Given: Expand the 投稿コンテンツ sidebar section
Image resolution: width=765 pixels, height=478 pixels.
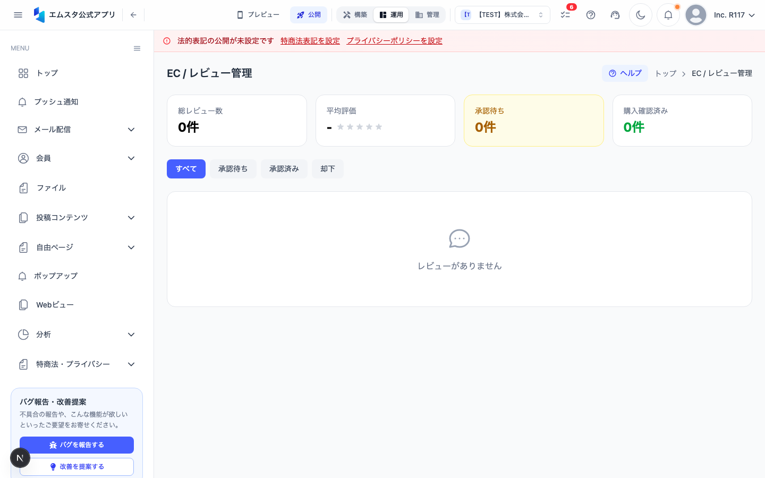Looking at the screenshot, I should pos(76,218).
